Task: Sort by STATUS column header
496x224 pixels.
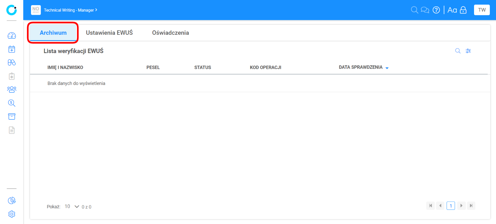Action: (x=203, y=68)
